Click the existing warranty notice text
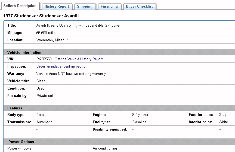The height and width of the screenshot is (152, 235). click(x=71, y=74)
